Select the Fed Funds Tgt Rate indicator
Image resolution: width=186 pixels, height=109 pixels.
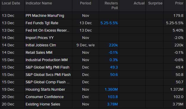(42, 23)
